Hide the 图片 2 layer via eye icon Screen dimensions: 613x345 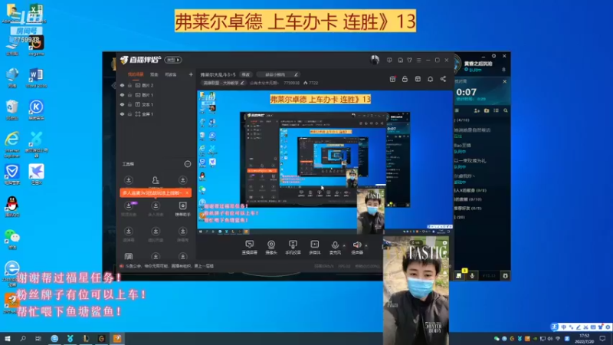[x=122, y=85]
